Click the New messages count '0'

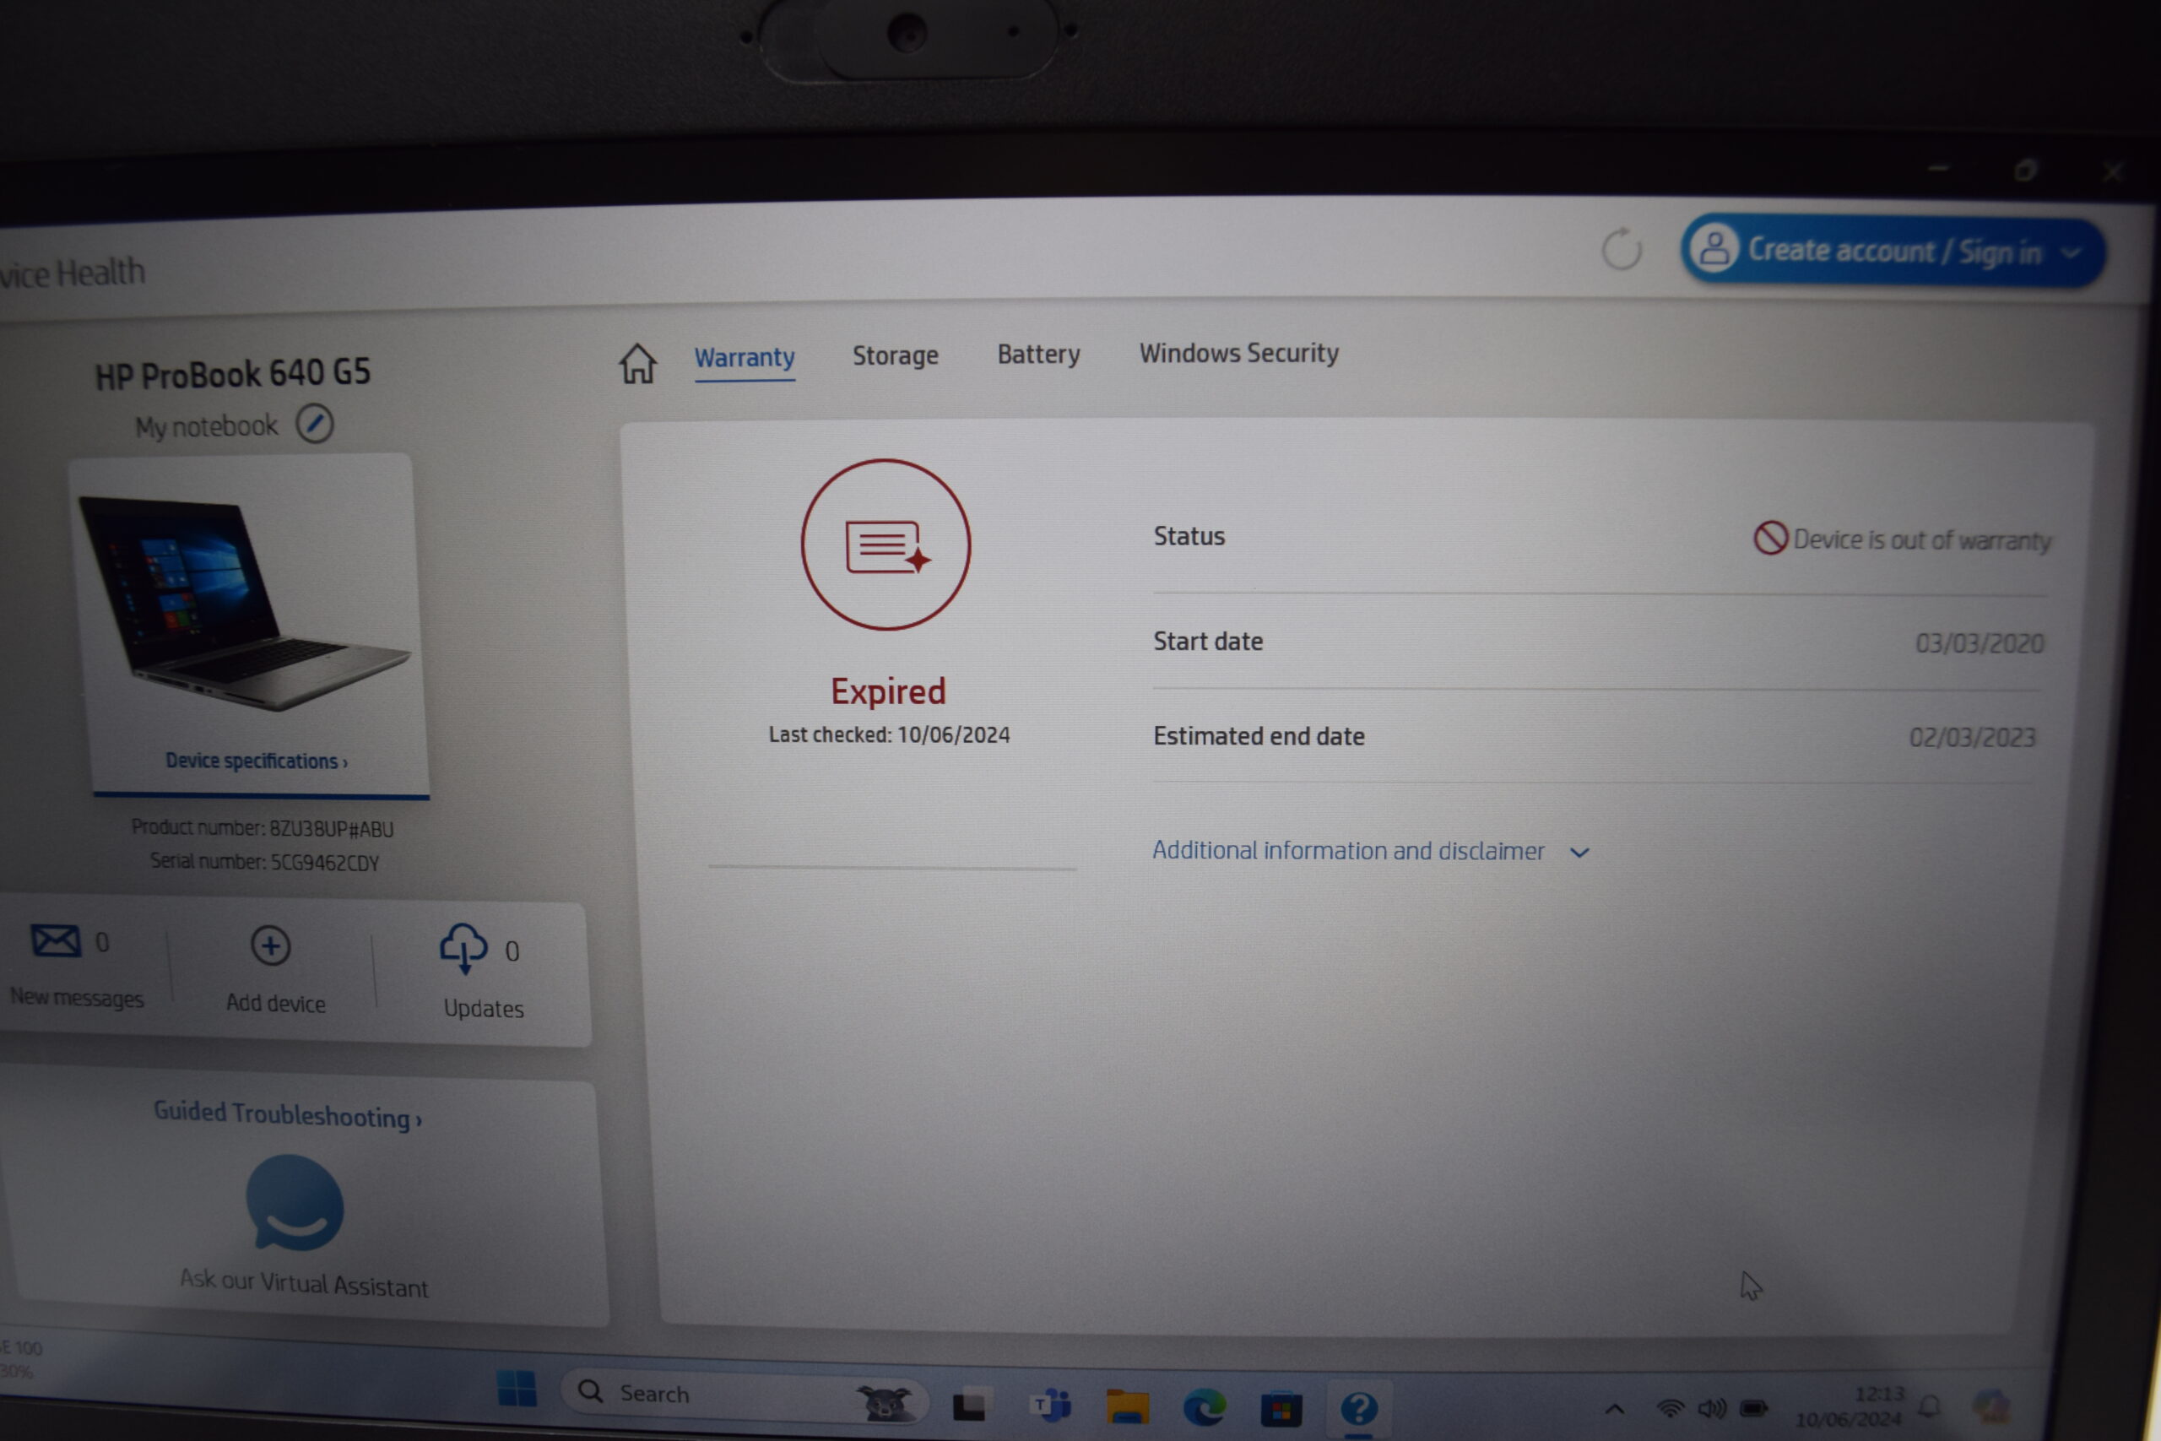(102, 942)
